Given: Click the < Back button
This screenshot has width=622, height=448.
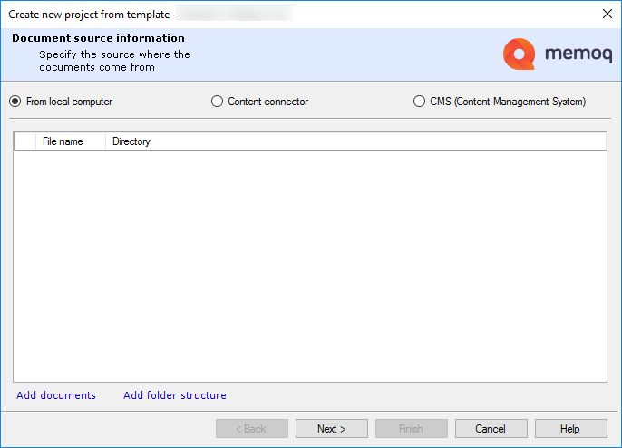Looking at the screenshot, I should pyautogui.click(x=252, y=429).
